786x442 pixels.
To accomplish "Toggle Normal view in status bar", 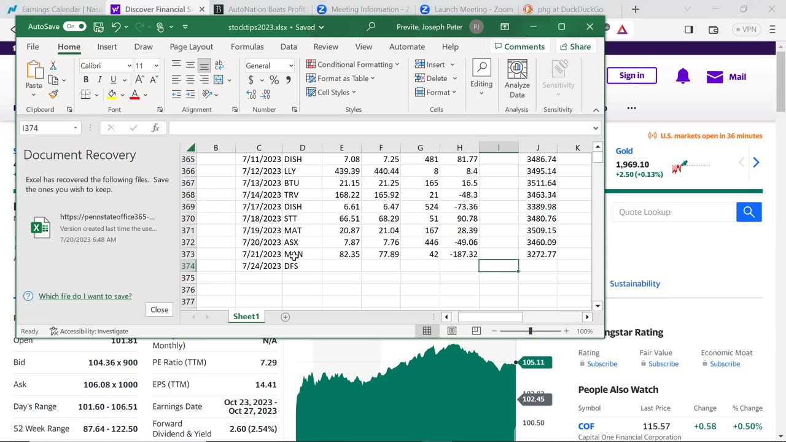I will [427, 331].
